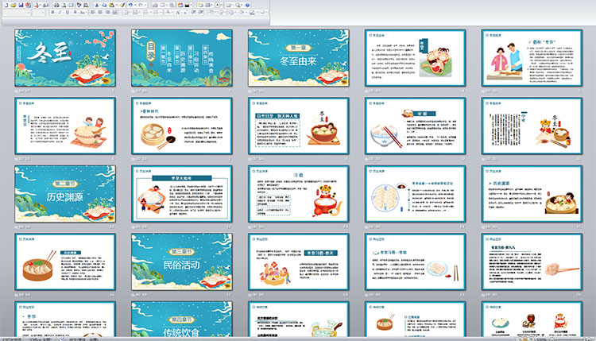This screenshot has width=596, height=341.
Task: Select the 目录 contents slide thumbnail
Action: 182,58
